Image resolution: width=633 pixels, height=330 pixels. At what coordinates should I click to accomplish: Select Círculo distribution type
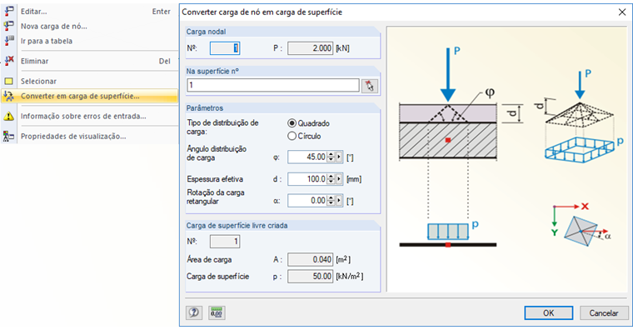click(x=292, y=136)
